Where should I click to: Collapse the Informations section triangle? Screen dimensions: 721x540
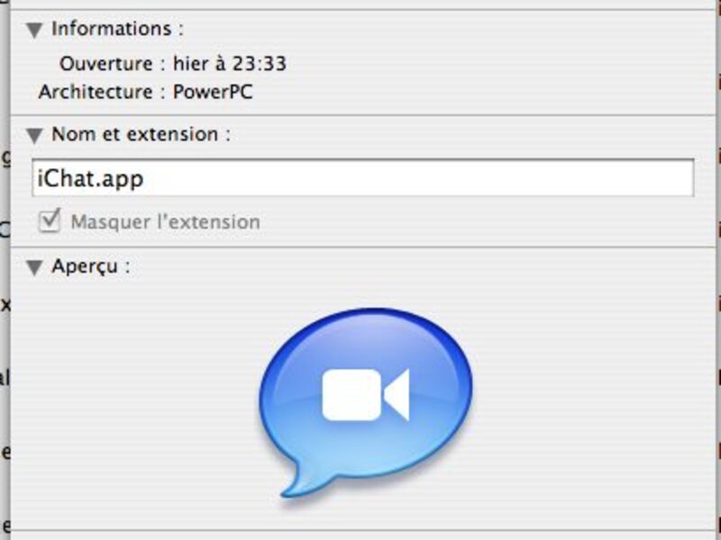(34, 31)
